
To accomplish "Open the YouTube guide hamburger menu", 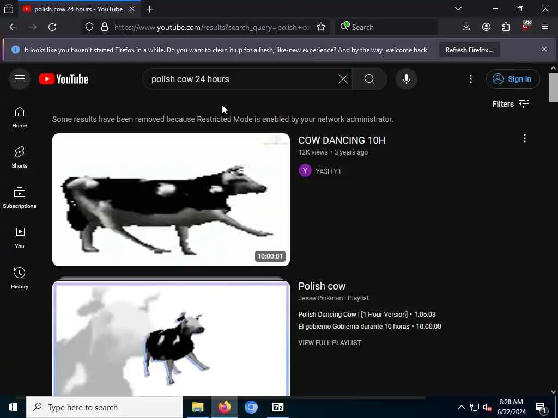I will point(20,79).
